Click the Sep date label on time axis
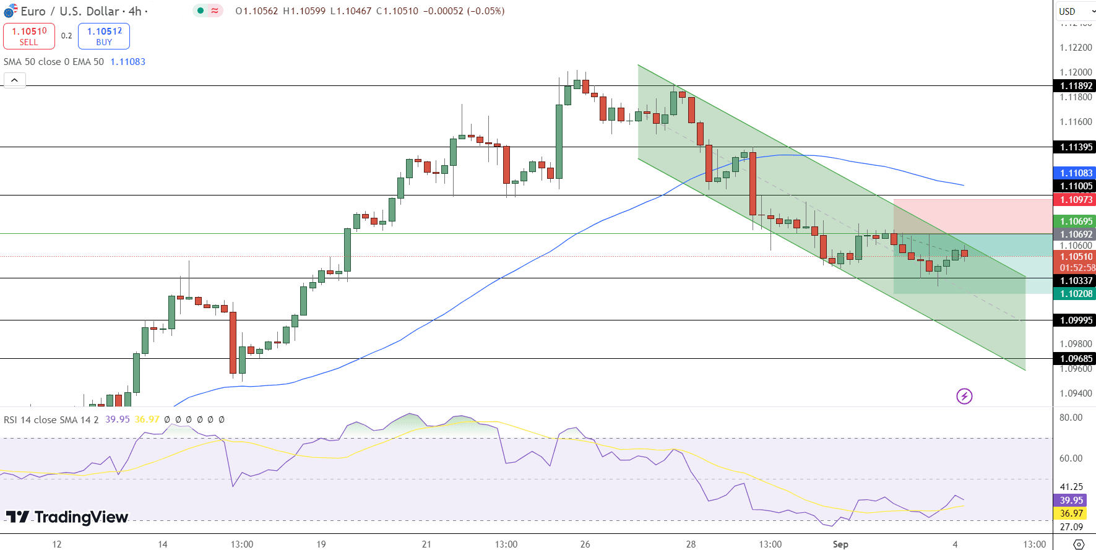Viewport: 1096px width, 550px height. click(840, 544)
